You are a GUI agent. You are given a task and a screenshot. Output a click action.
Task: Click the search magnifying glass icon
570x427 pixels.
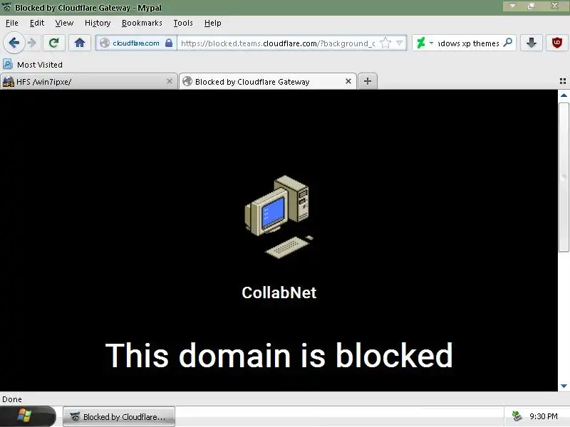click(508, 43)
